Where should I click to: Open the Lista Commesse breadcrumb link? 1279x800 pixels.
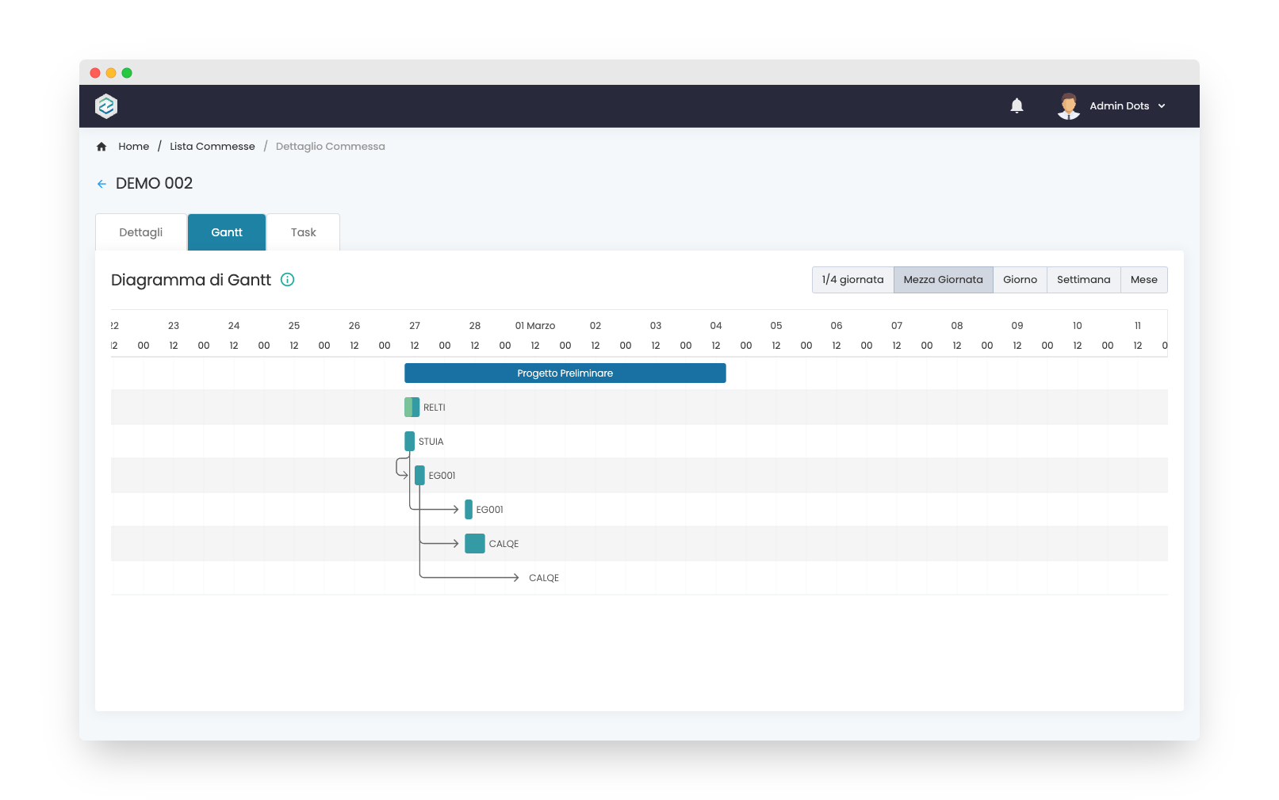[x=212, y=146]
